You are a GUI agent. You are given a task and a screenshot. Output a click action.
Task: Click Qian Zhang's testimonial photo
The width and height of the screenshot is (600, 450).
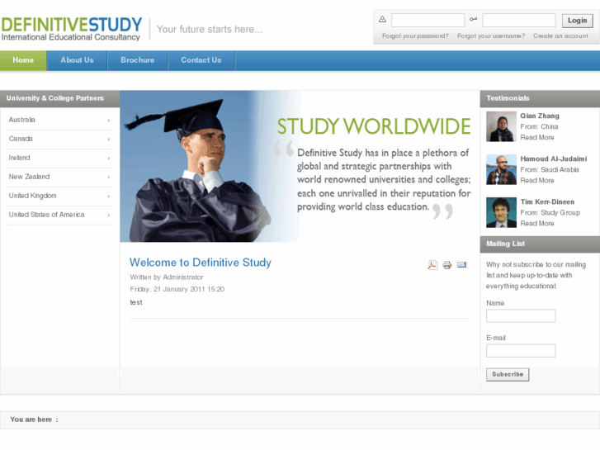coord(501,127)
